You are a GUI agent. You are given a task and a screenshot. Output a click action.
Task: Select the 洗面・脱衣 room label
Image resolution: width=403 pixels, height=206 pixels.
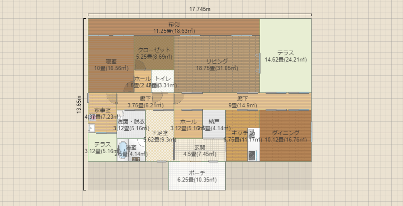click(131, 122)
